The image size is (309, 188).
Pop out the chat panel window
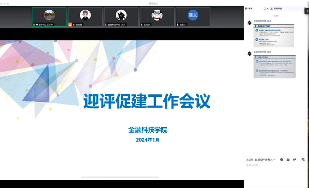(265, 8)
